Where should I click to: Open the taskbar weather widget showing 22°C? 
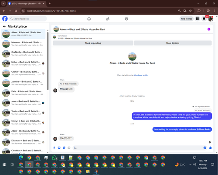(x=180, y=164)
